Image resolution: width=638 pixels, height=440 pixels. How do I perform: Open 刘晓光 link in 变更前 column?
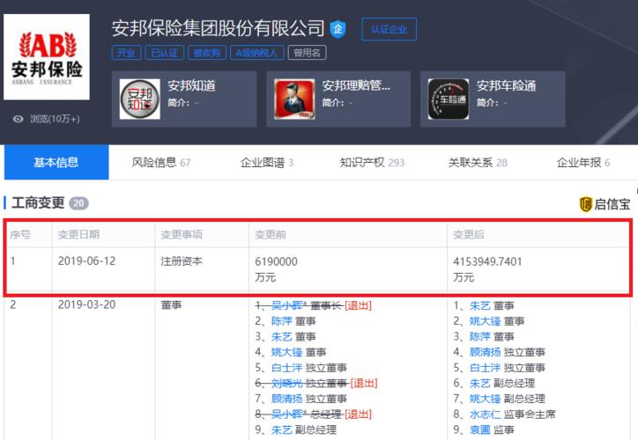pos(287,383)
